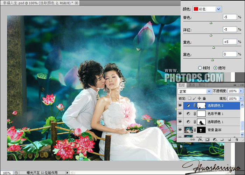Switch to the 通道 tab
The width and height of the screenshot is (245, 175).
(192, 85)
